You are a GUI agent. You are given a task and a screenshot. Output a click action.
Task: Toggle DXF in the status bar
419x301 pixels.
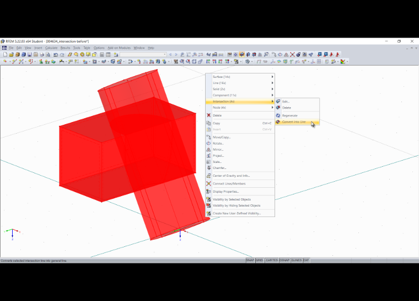[x=306, y=260]
